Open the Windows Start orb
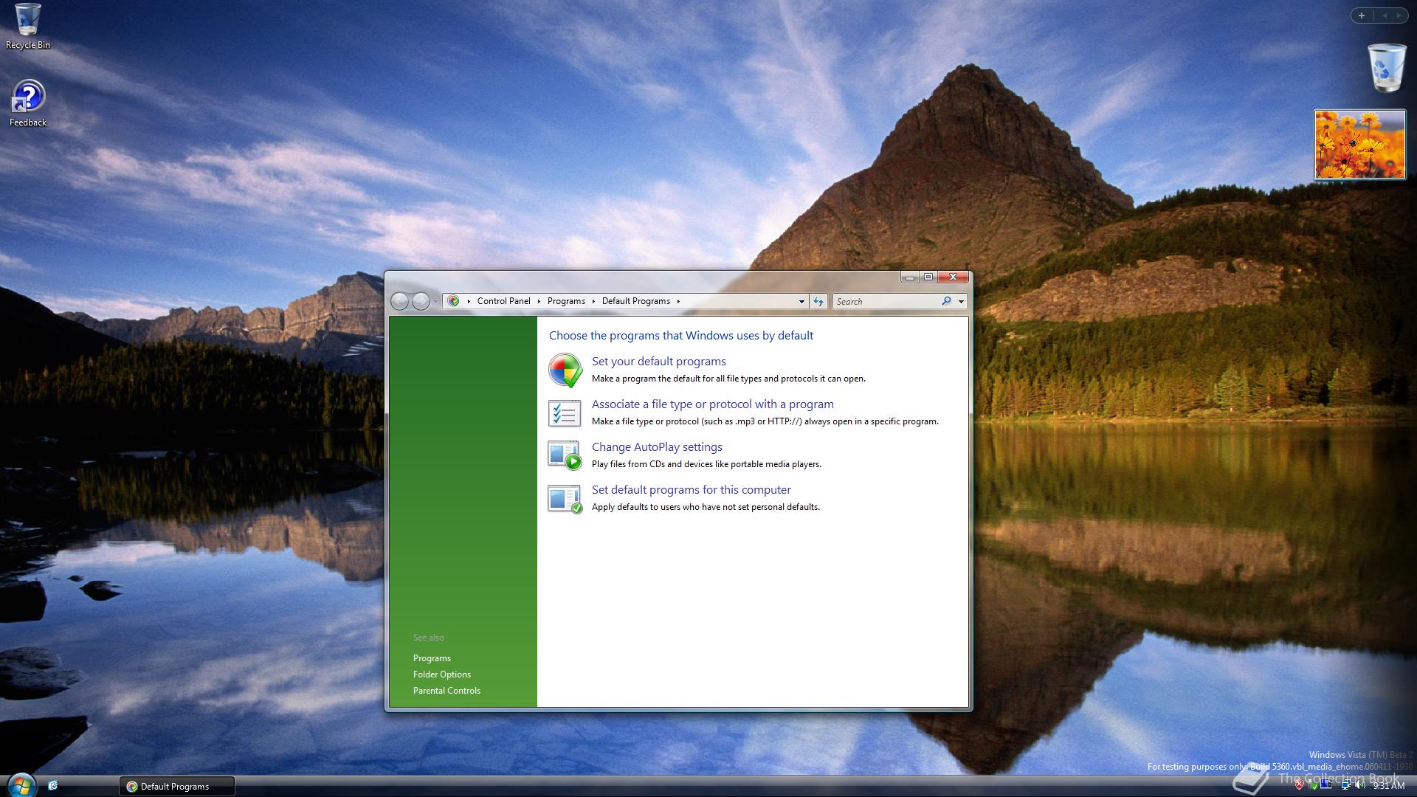The image size is (1417, 797). (21, 784)
